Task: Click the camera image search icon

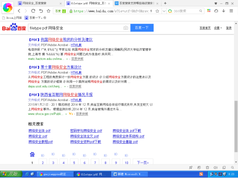Action: [126, 28]
